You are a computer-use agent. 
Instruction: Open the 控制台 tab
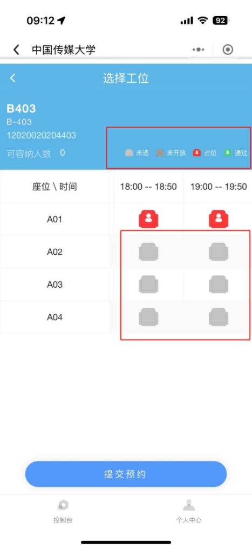coord(63,511)
